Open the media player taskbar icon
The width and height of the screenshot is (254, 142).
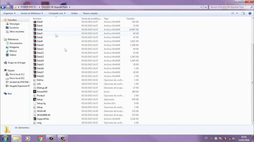point(28,138)
